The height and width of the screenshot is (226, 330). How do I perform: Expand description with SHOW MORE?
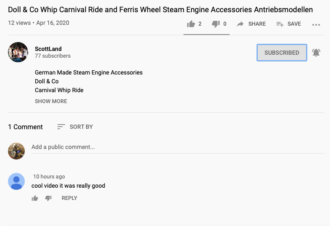pyautogui.click(x=51, y=101)
